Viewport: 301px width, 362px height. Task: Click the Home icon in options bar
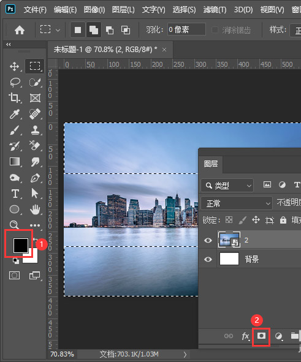[20, 30]
